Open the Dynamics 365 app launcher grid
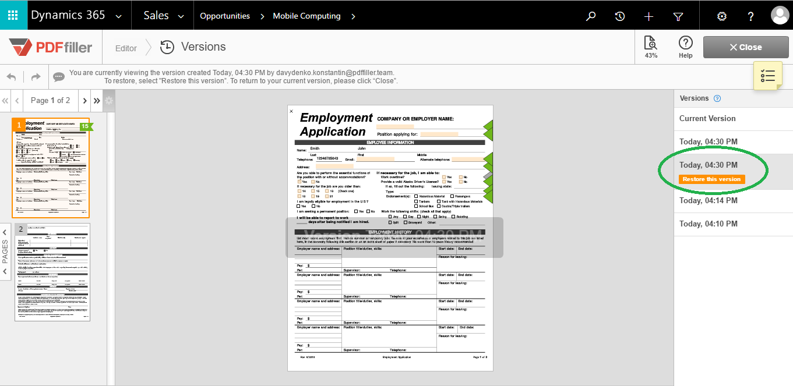Image resolution: width=793 pixels, height=386 pixels. click(x=13, y=15)
